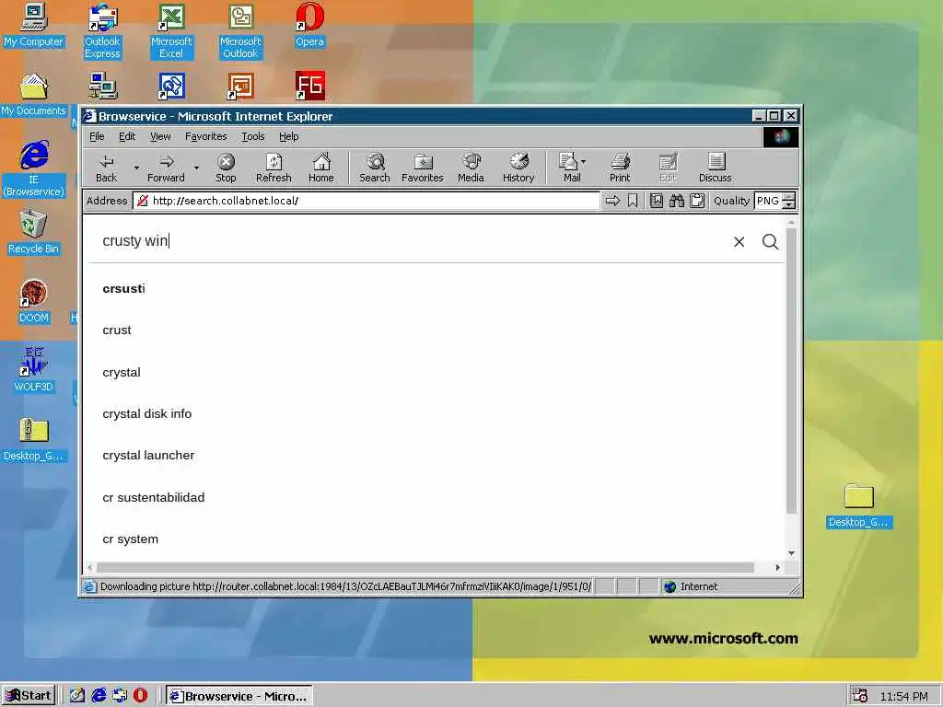Open the Quality PNG selector

(769, 201)
